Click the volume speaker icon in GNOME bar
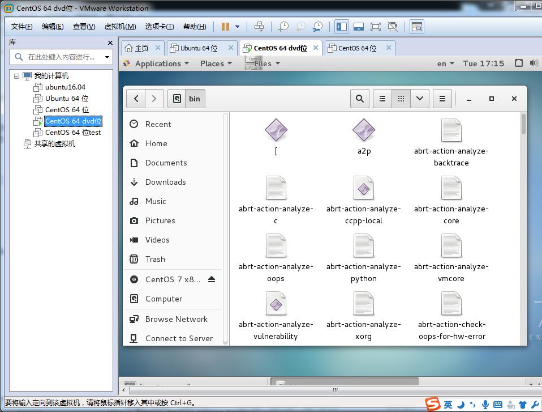Screen dimensions: 542x412 coord(534,63)
